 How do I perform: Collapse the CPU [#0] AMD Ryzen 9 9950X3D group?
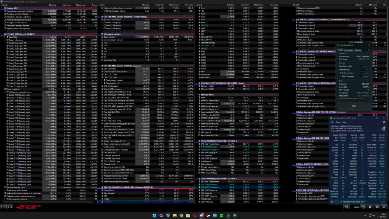[2, 34]
